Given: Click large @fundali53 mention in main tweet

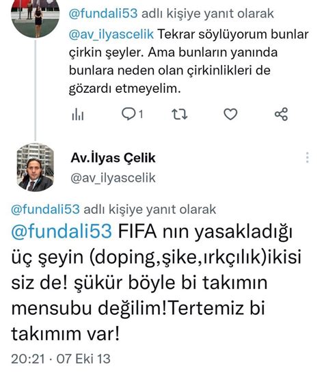Looking at the screenshot, I should tap(62, 231).
